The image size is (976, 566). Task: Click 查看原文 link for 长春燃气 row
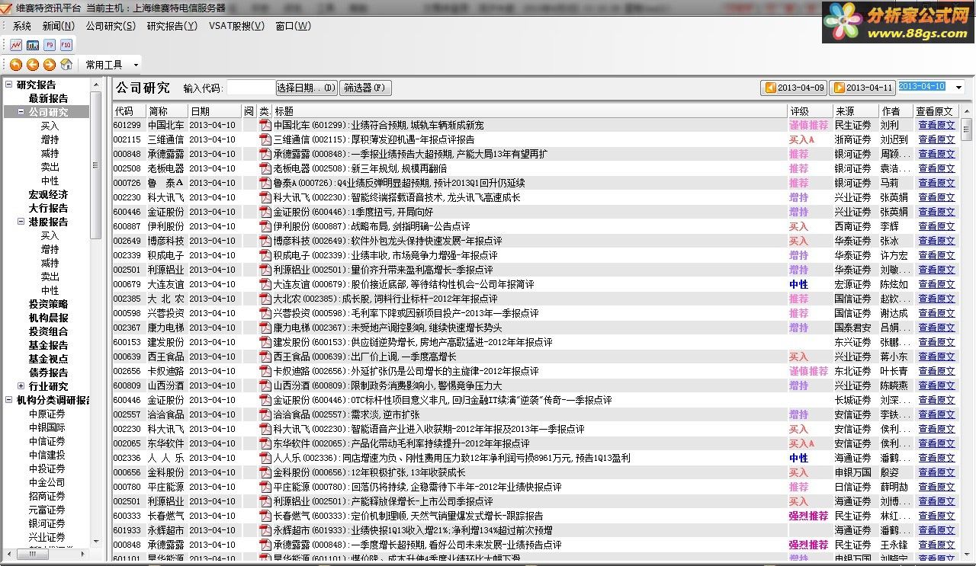point(936,516)
